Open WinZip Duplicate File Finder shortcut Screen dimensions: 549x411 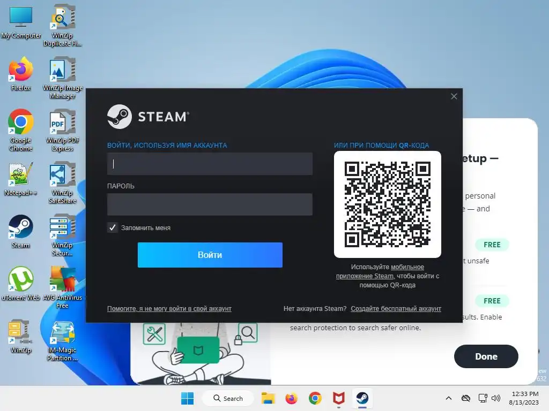tap(62, 25)
